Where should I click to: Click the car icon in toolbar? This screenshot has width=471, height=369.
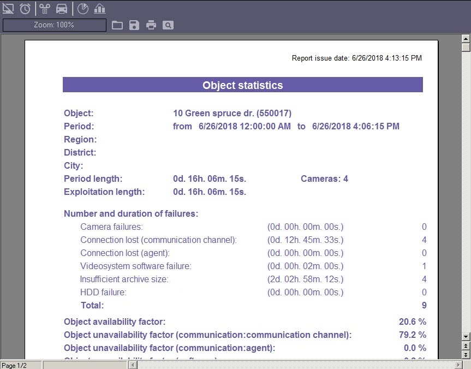click(x=62, y=8)
